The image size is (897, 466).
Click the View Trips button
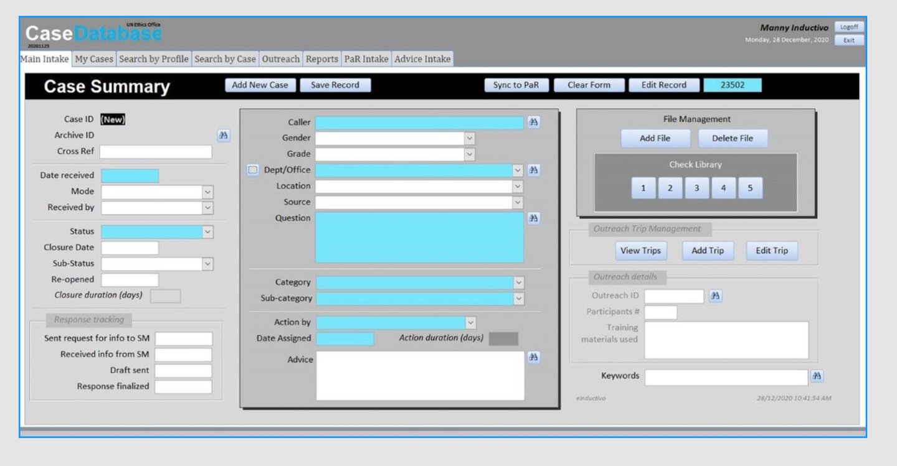pyautogui.click(x=640, y=251)
